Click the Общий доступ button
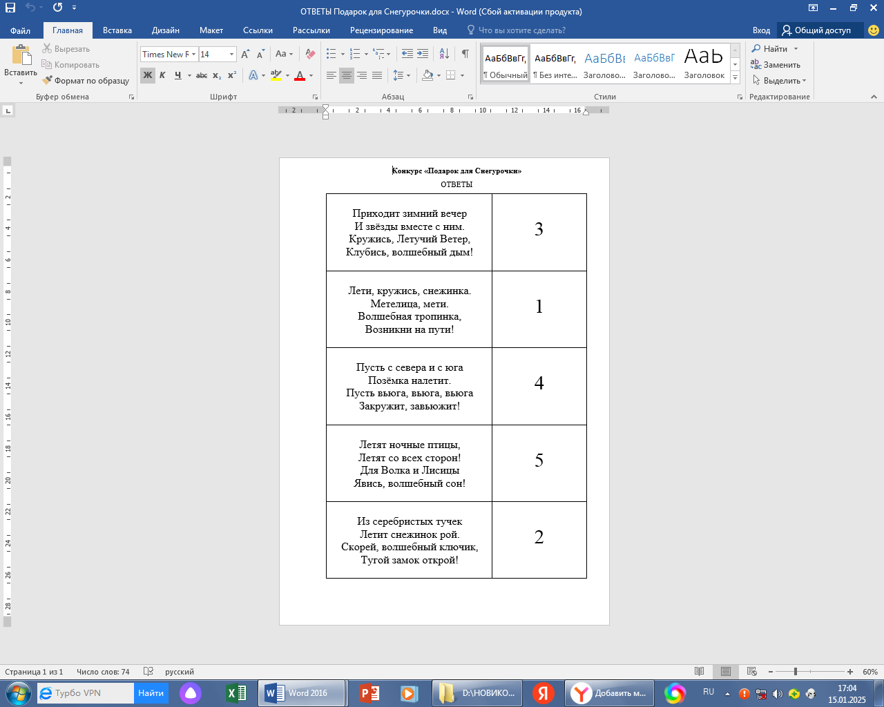The width and height of the screenshot is (884, 707). [816, 30]
